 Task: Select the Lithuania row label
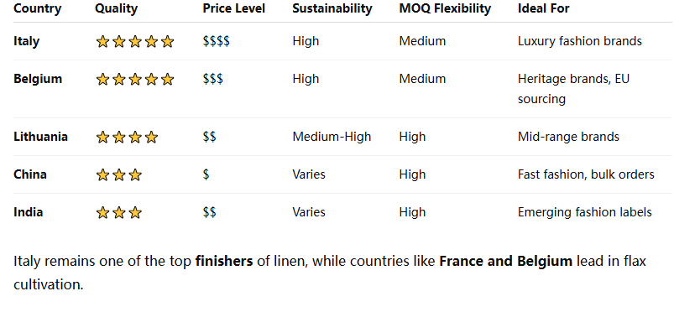coord(40,137)
